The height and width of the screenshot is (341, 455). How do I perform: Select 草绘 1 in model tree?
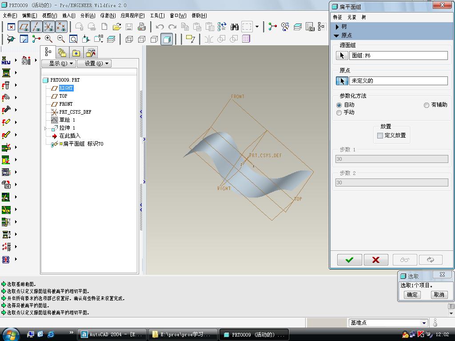(x=67, y=120)
